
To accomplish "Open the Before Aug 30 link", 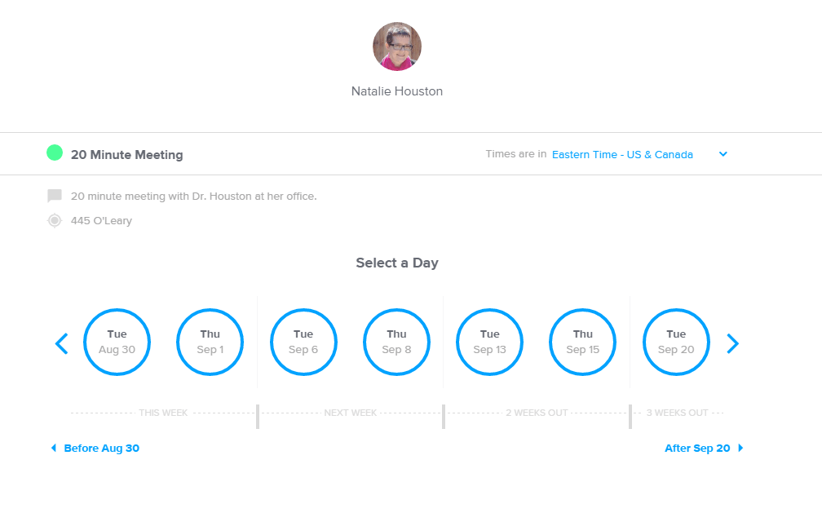I will tap(101, 448).
